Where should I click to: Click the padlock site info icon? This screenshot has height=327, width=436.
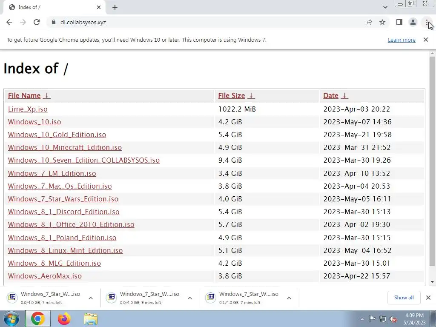(53, 22)
